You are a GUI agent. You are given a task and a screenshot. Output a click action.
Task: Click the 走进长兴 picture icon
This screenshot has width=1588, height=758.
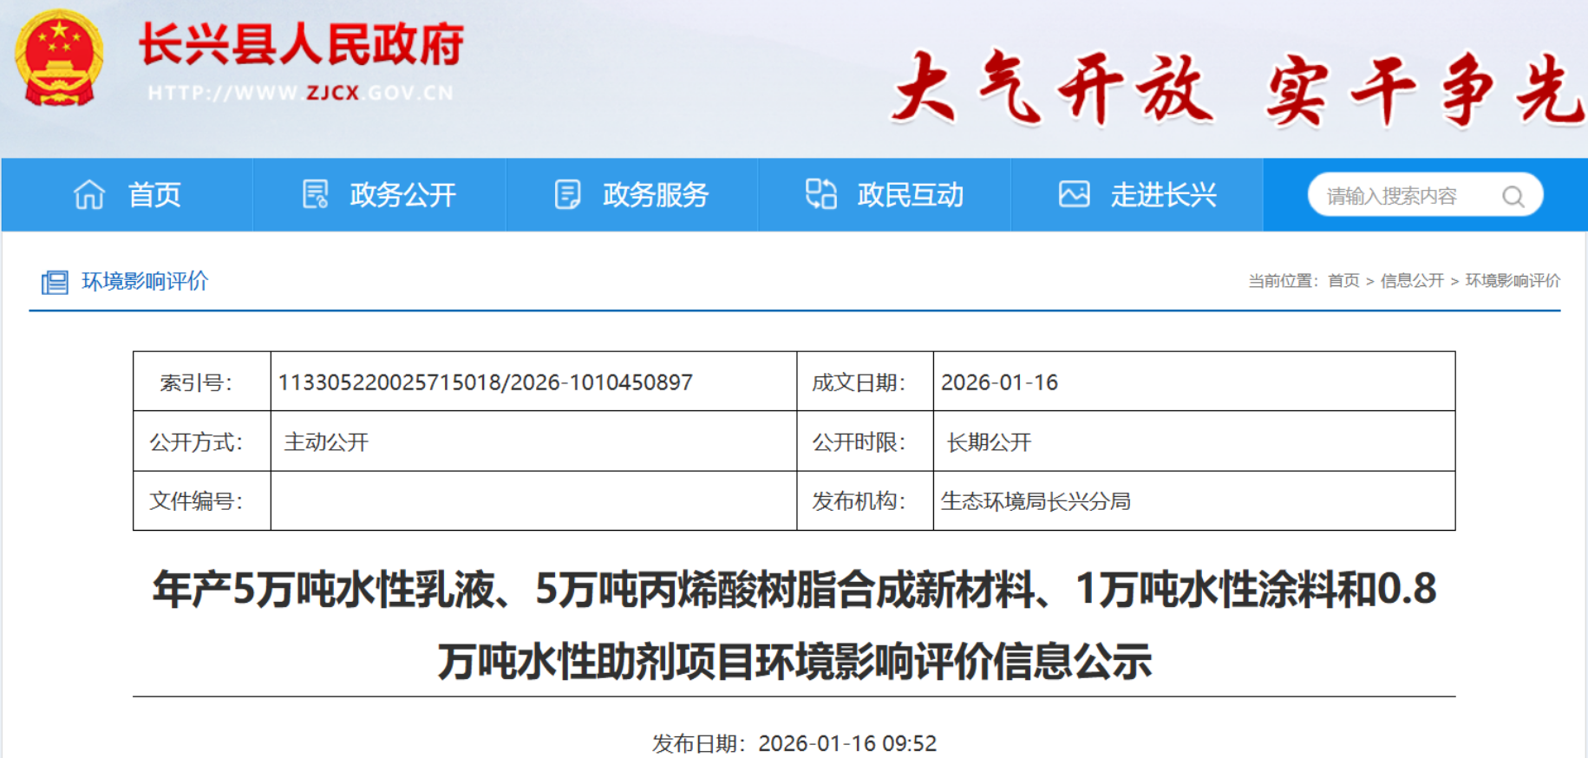(x=1074, y=194)
